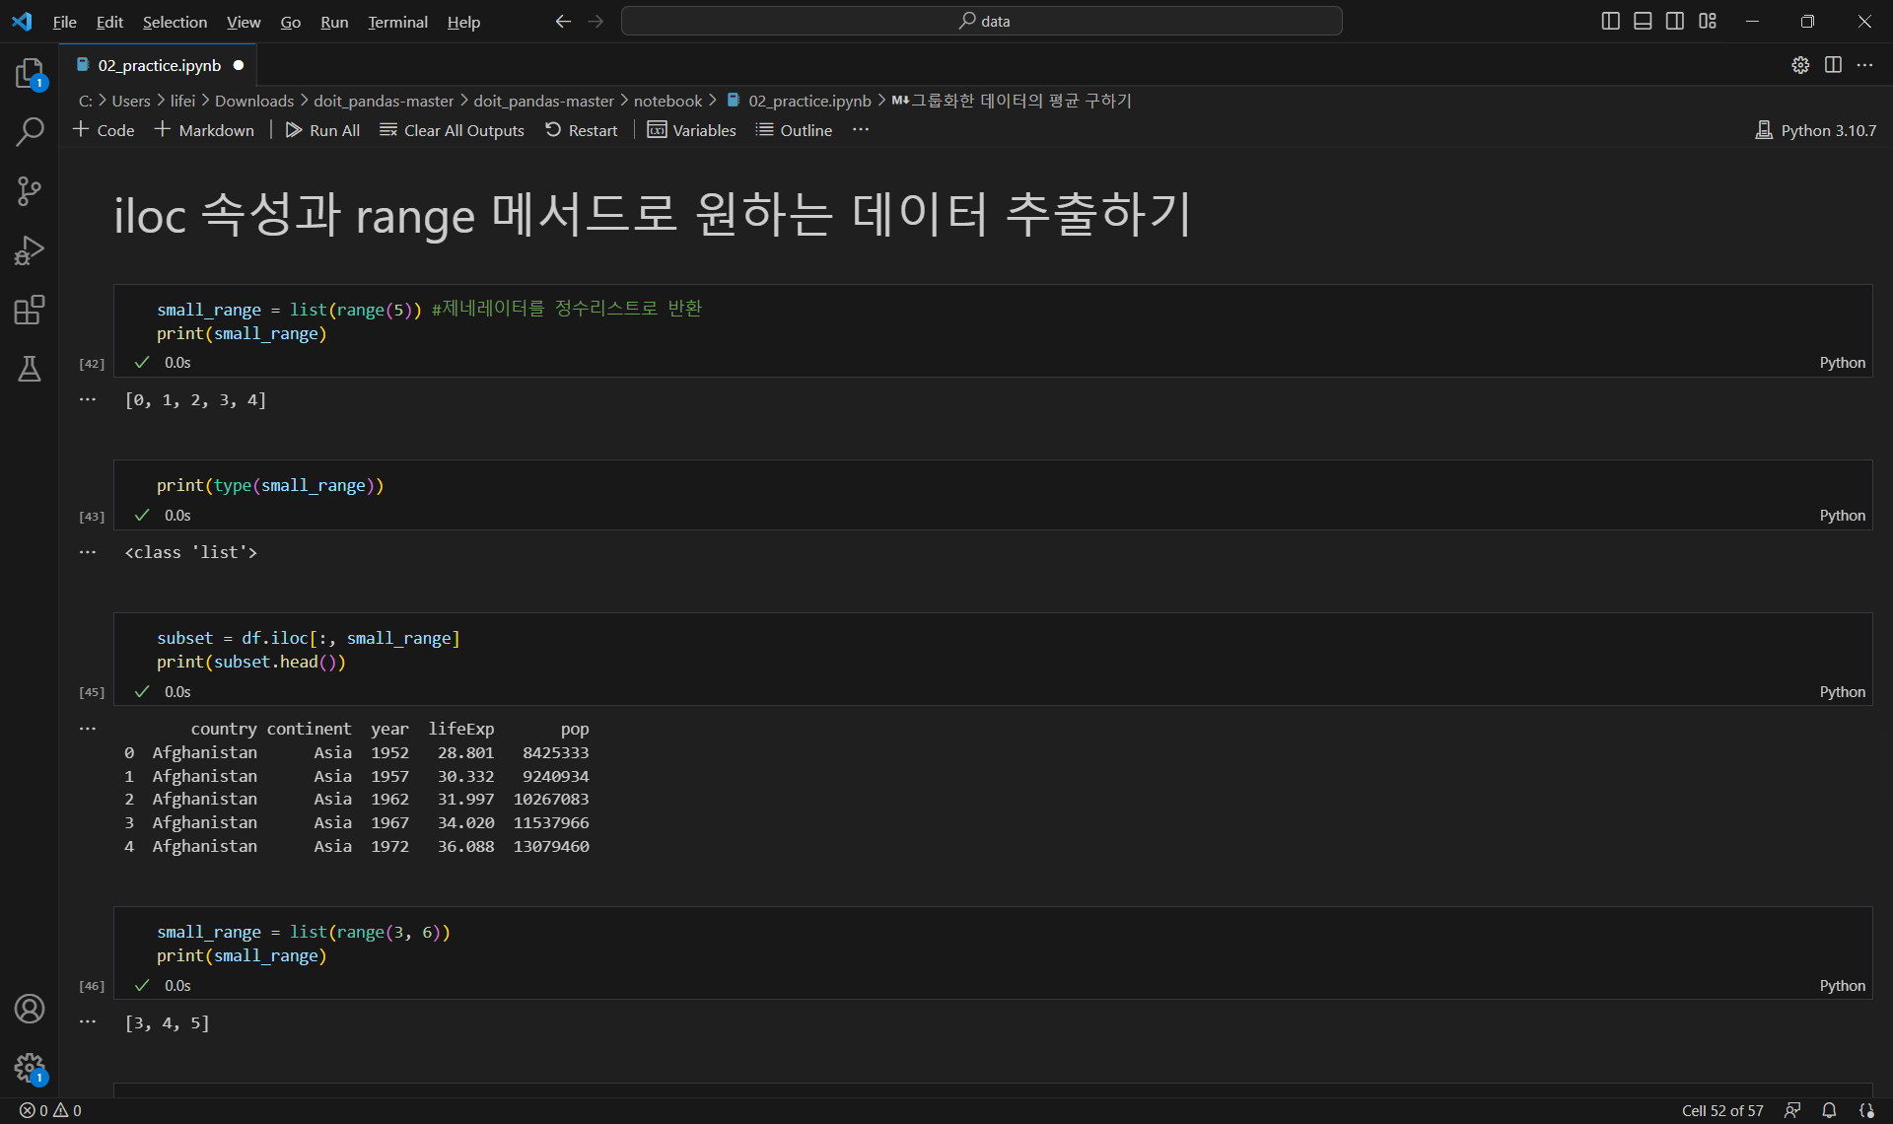
Task: Click Downloads in the breadcrumb path
Action: (254, 101)
